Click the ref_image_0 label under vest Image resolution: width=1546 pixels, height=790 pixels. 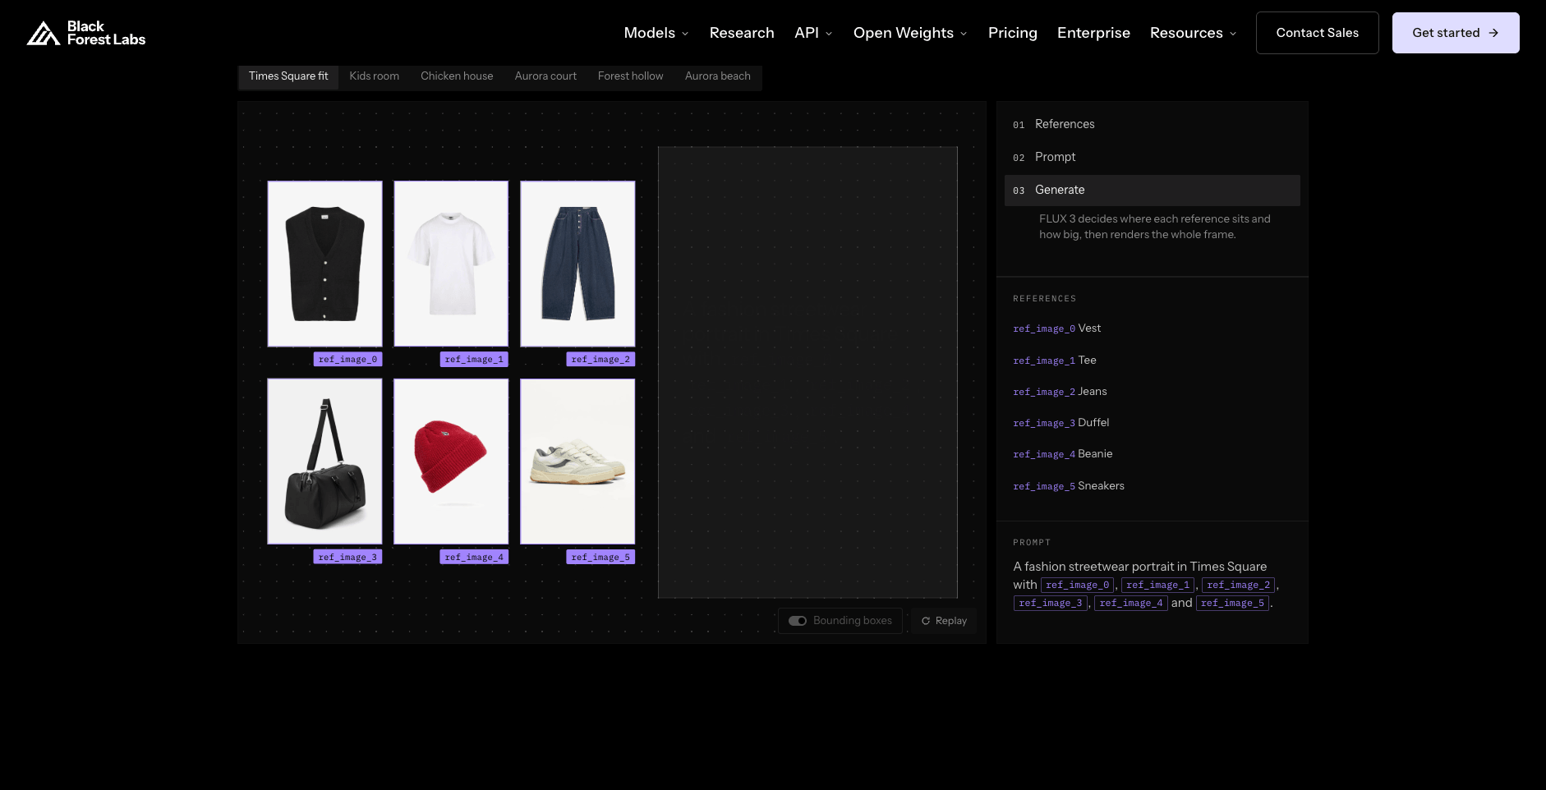(347, 360)
